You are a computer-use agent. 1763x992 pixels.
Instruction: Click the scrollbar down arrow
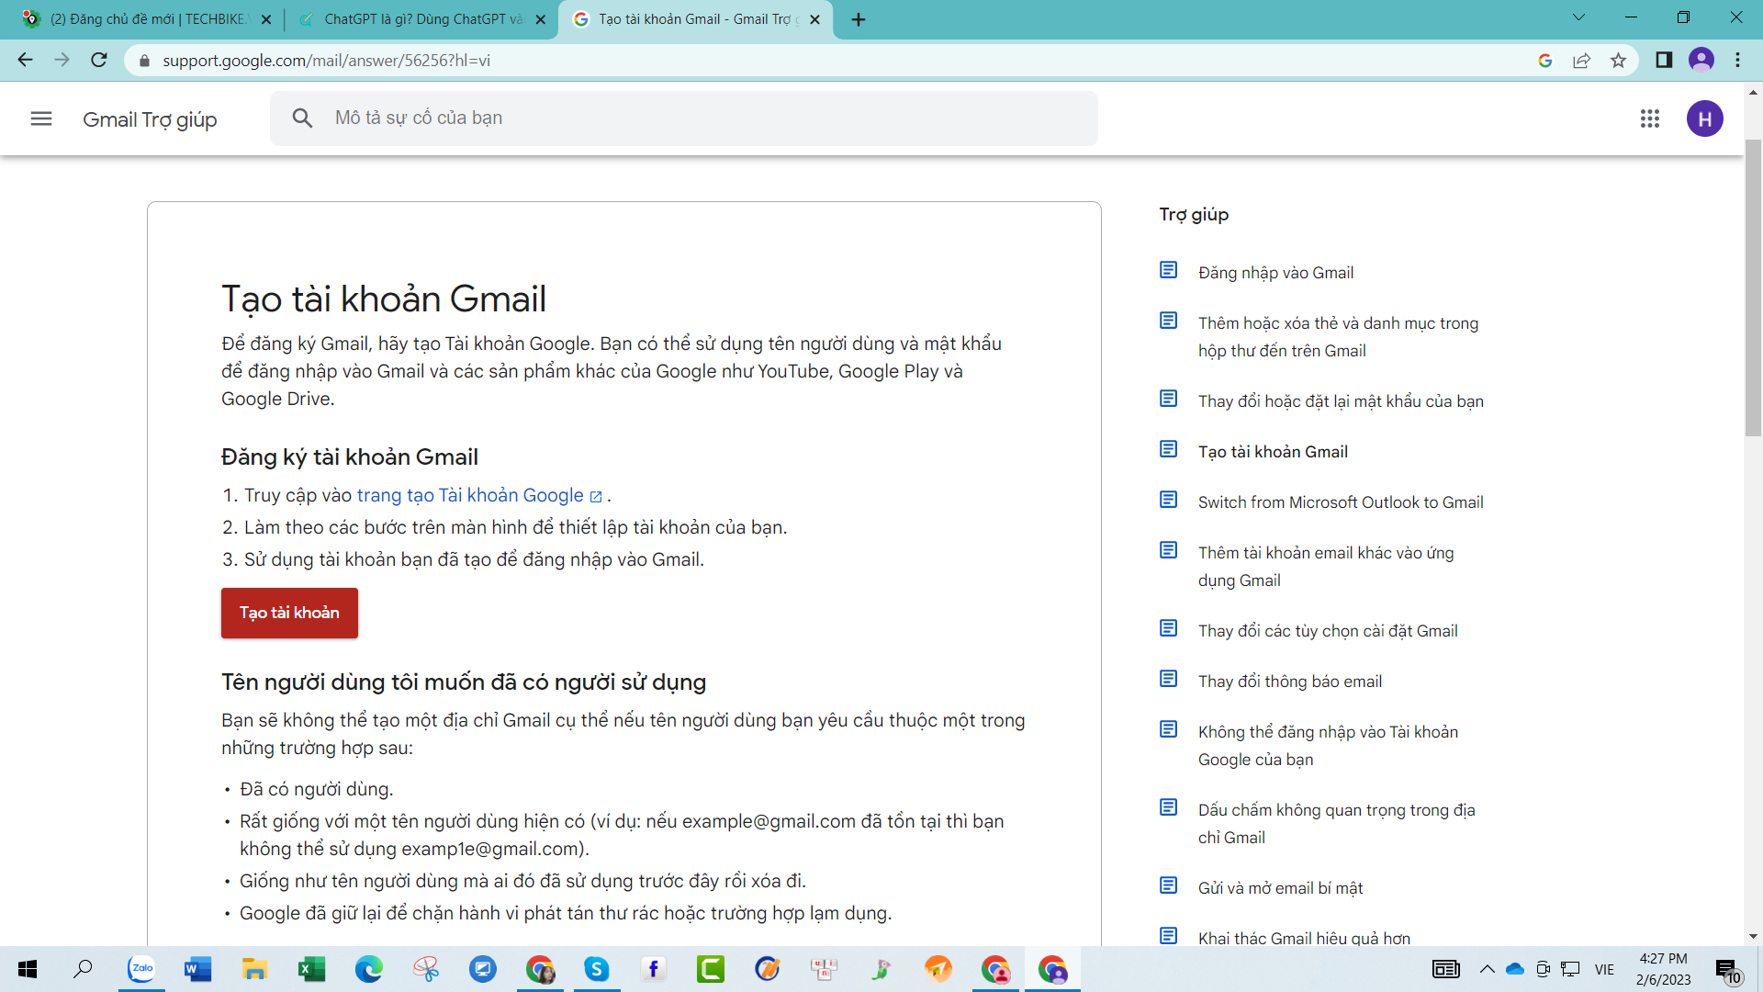tap(1753, 937)
